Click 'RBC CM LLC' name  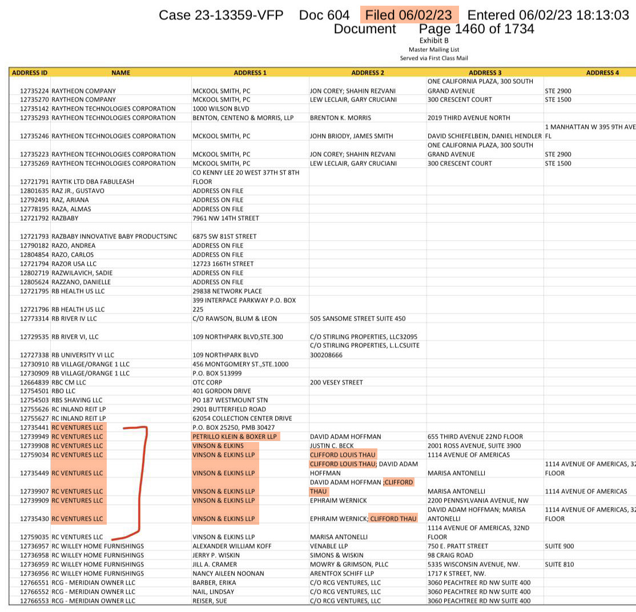point(69,382)
